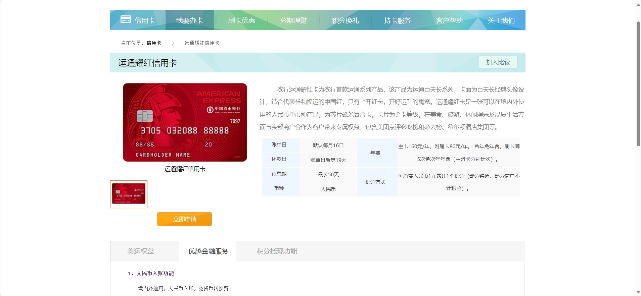The height and width of the screenshot is (296, 641).
Task: Click the 人民币 value cell
Action: [x=328, y=189]
